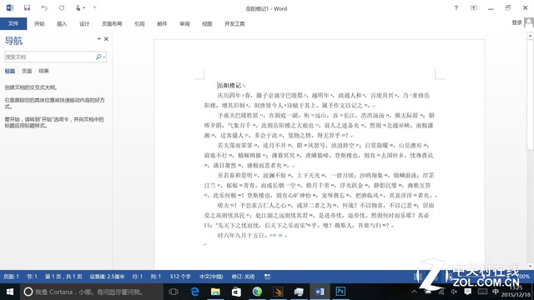Open Task View from the taskbar

(x=174, y=292)
